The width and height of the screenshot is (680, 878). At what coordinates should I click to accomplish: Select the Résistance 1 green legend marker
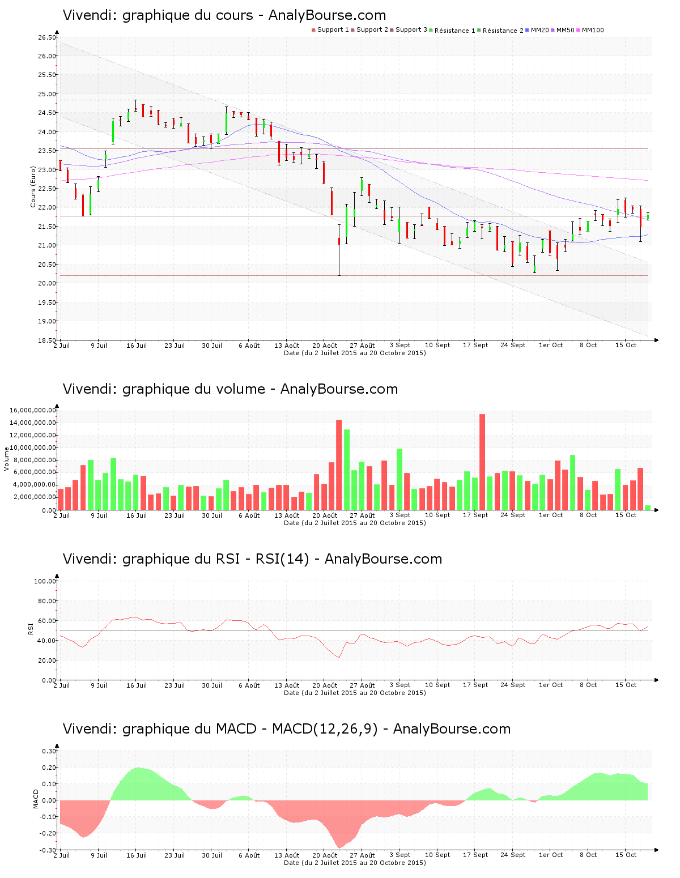coord(431,30)
